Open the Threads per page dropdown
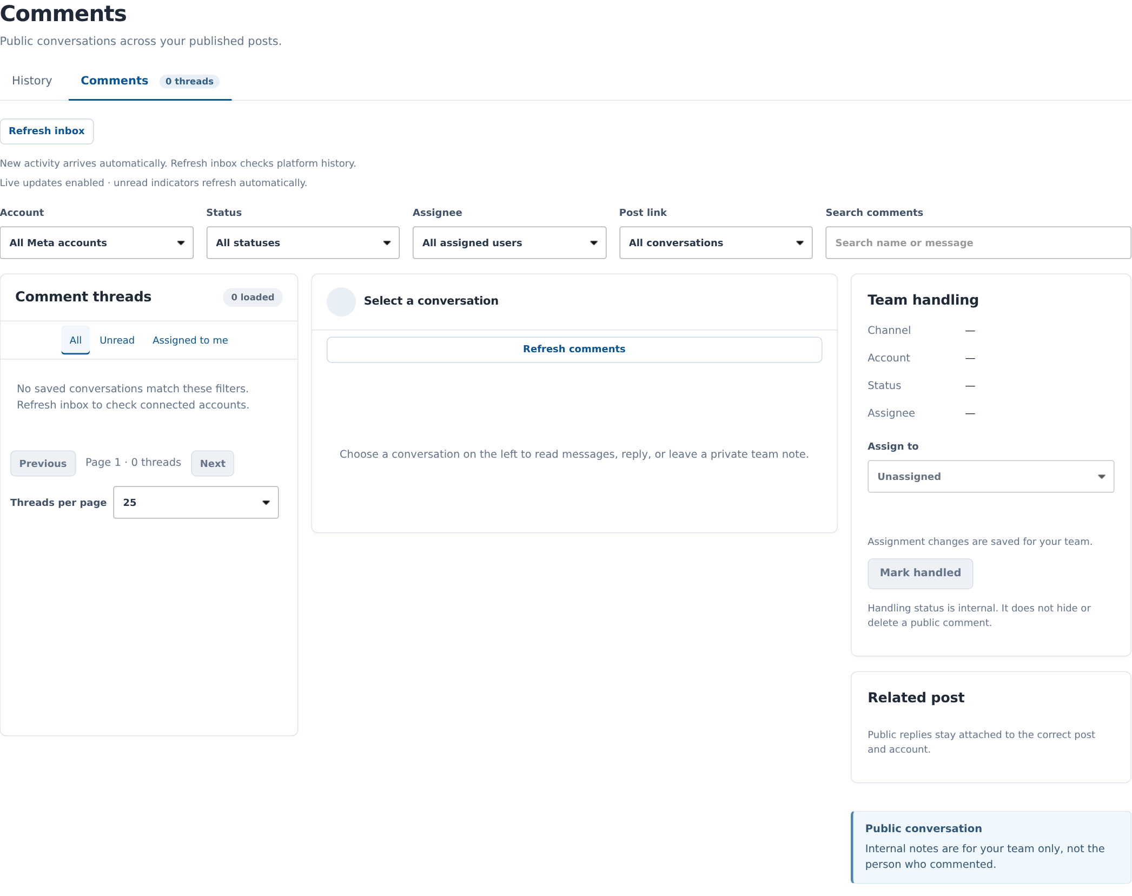The width and height of the screenshot is (1132, 896). [196, 502]
